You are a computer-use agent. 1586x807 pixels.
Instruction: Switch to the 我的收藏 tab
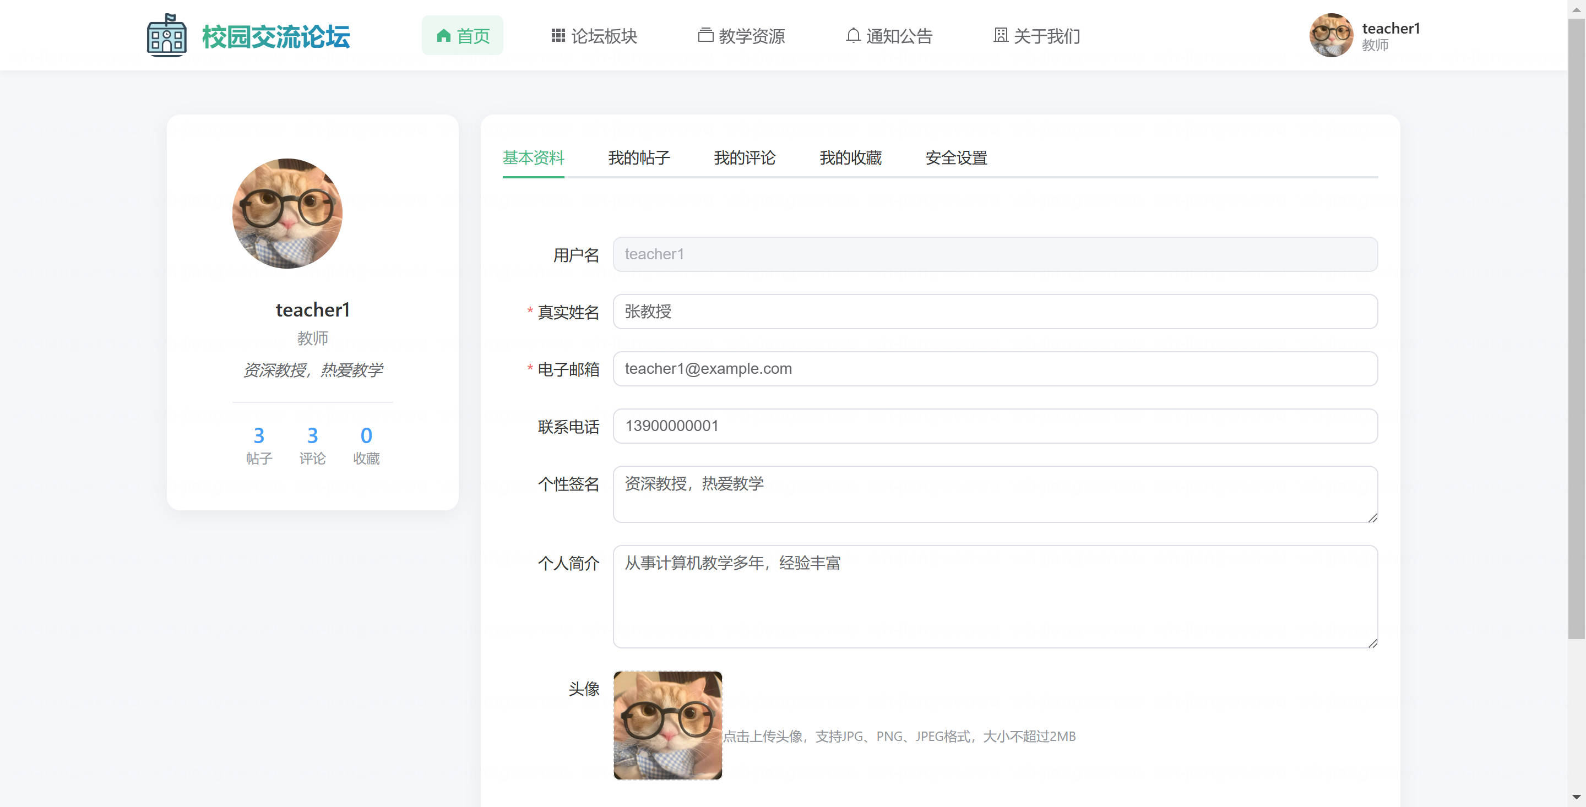click(850, 157)
